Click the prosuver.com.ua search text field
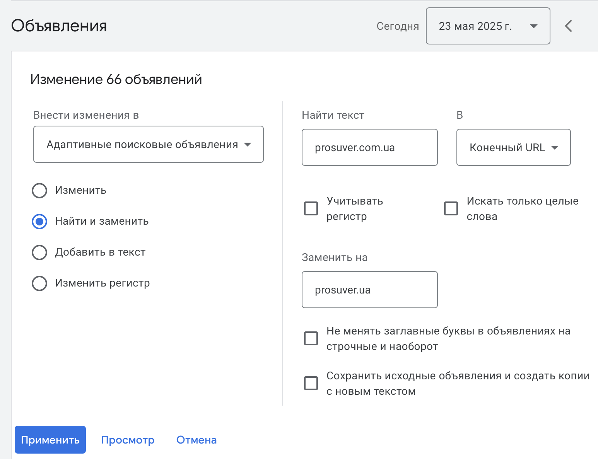This screenshot has height=459, width=598. (x=369, y=147)
